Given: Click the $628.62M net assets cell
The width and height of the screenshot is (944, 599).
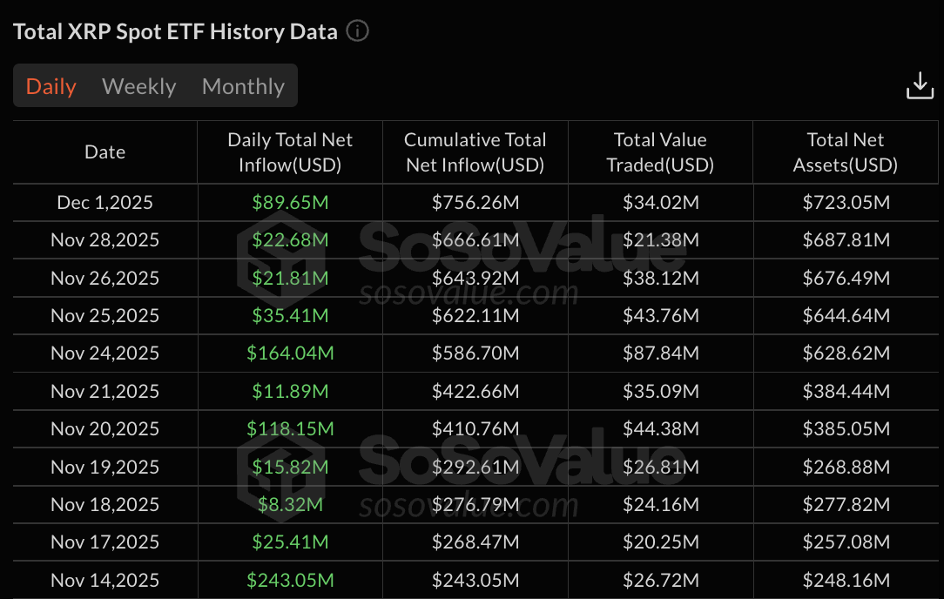Looking at the screenshot, I should point(846,353).
